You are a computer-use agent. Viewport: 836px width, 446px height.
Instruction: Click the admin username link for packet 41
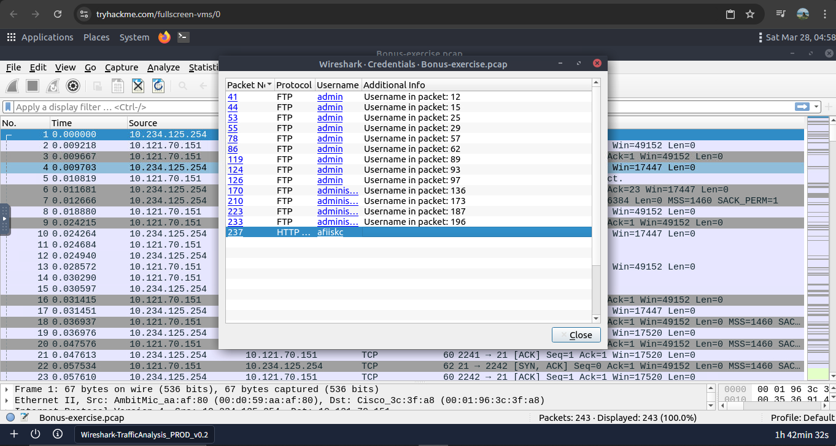point(330,97)
